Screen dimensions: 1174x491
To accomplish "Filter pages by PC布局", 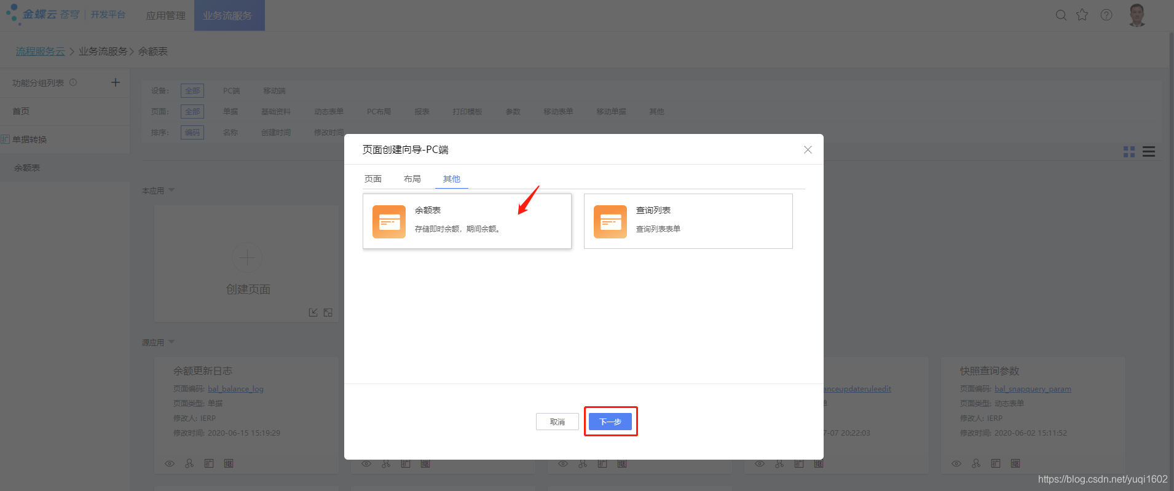I will pos(379,112).
